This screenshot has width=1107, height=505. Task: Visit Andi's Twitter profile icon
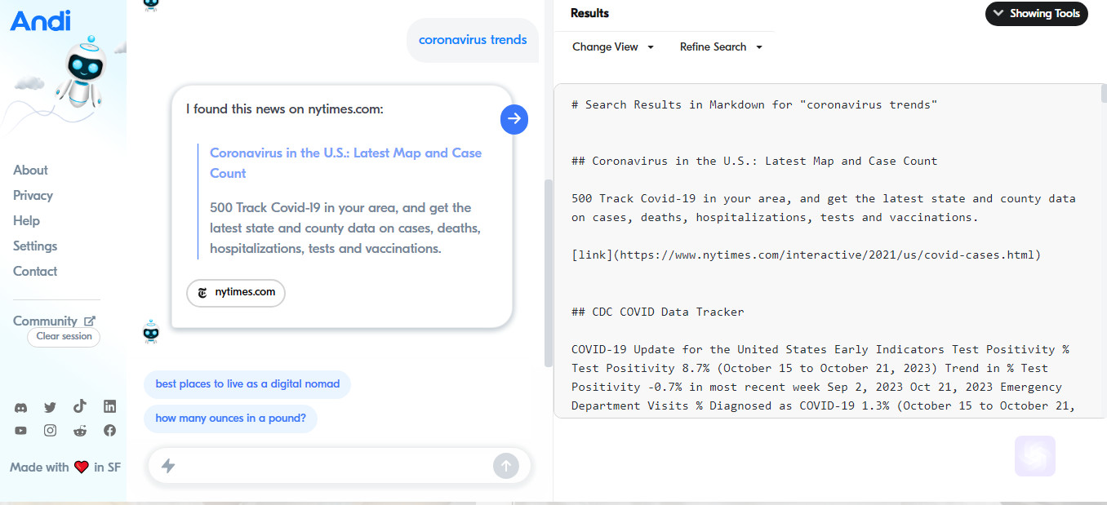(x=50, y=407)
